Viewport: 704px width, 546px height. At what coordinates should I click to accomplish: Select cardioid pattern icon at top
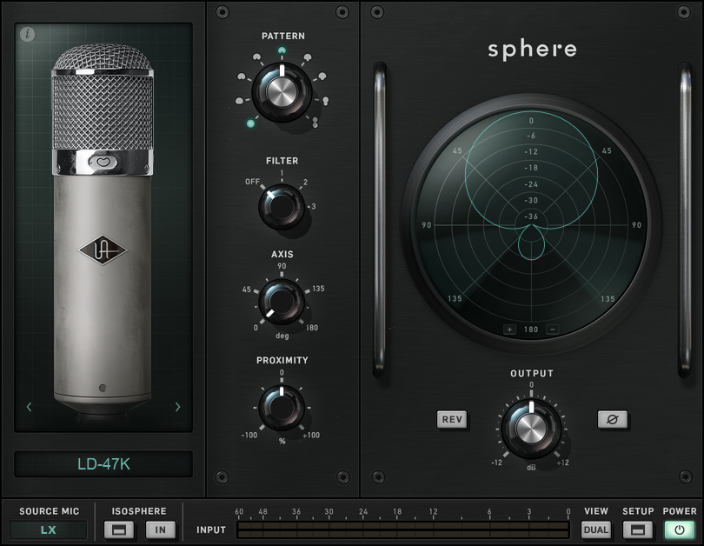(282, 50)
